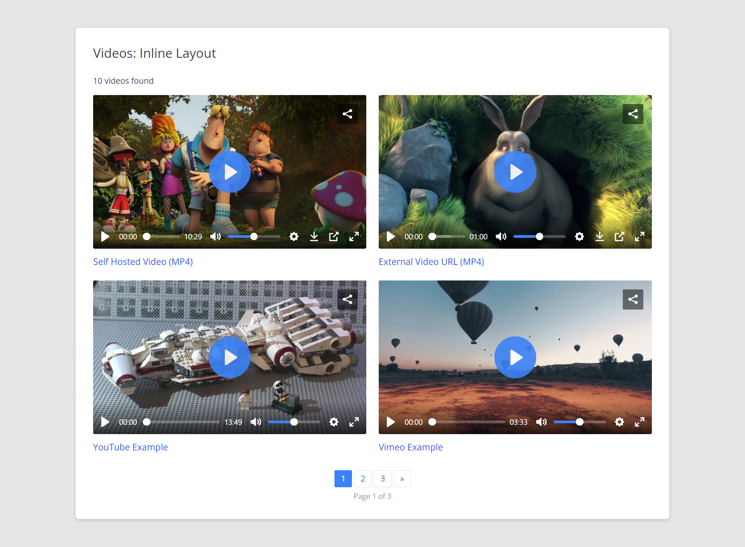Share the Self Hosted Video
The width and height of the screenshot is (745, 547).
click(347, 114)
